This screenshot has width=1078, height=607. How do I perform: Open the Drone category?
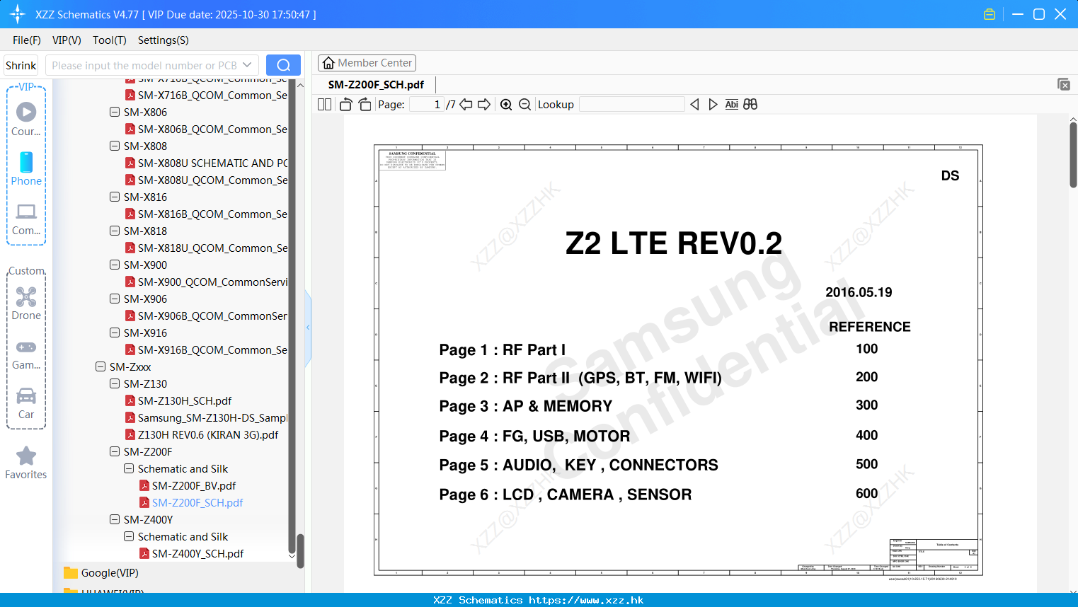click(26, 303)
